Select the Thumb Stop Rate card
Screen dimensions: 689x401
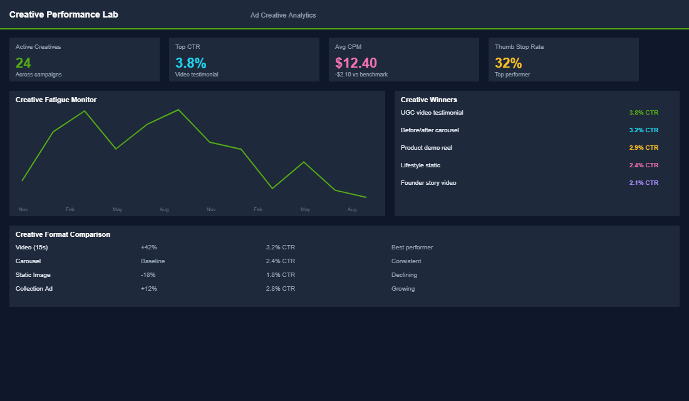pyautogui.click(x=563, y=60)
